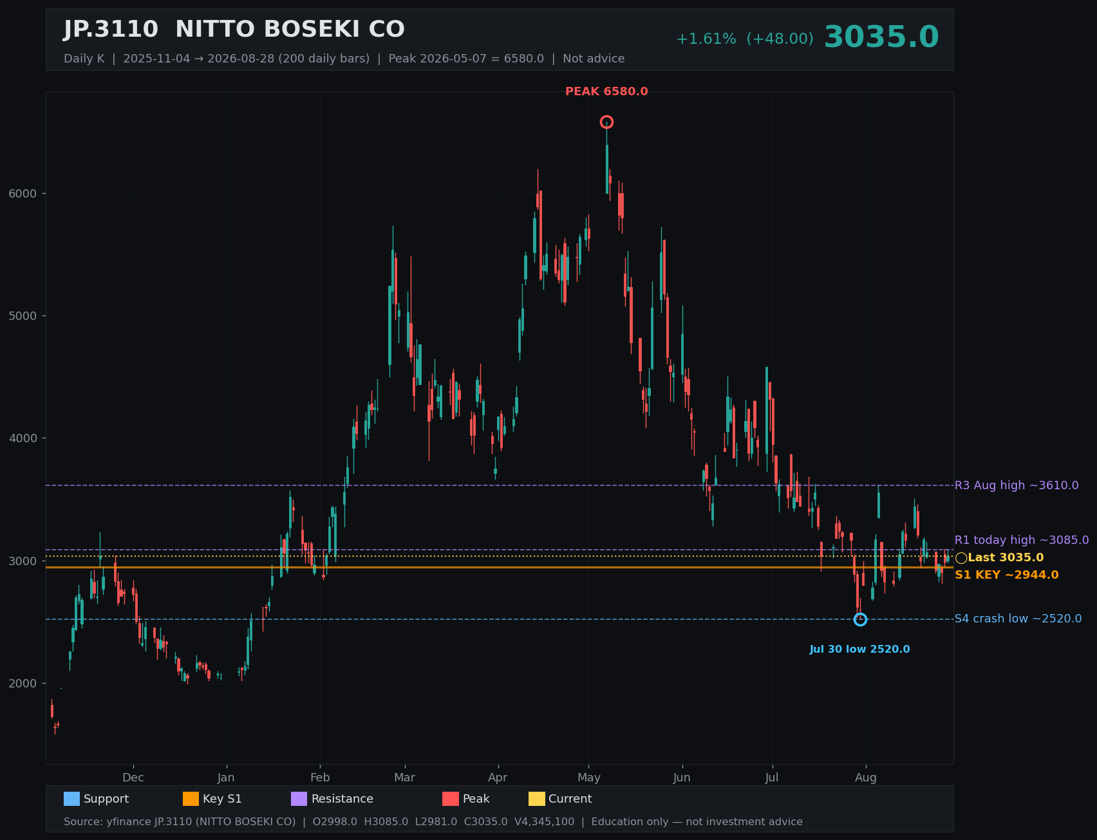This screenshot has height=840, width=1097.
Task: Click the 'S1 KEY ~2944.0' label
Action: tap(1007, 575)
